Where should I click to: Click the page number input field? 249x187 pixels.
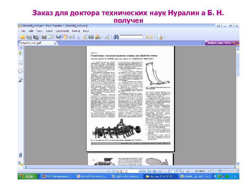(x=128, y=171)
